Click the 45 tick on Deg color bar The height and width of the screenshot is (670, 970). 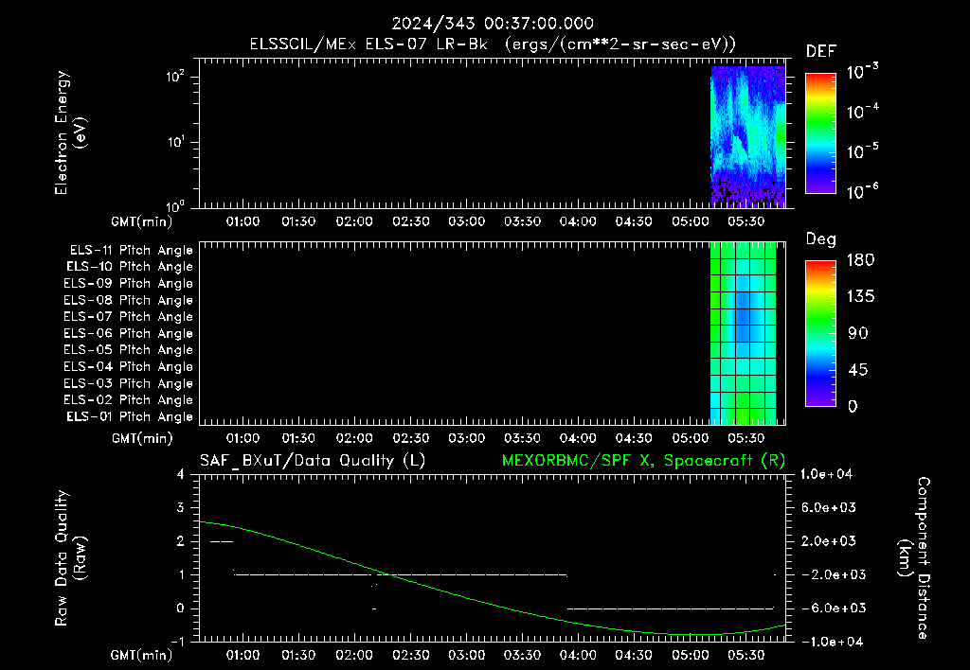pyautogui.click(x=857, y=370)
